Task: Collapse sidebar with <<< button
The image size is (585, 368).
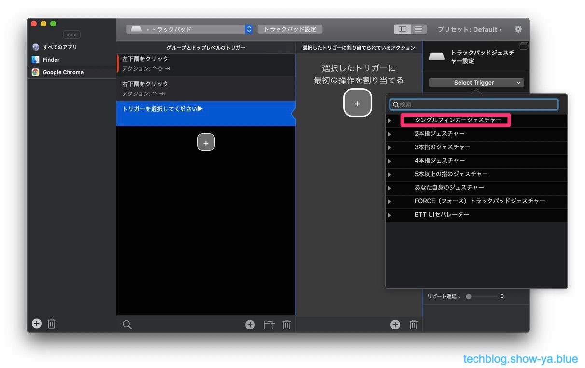Action: (71, 35)
